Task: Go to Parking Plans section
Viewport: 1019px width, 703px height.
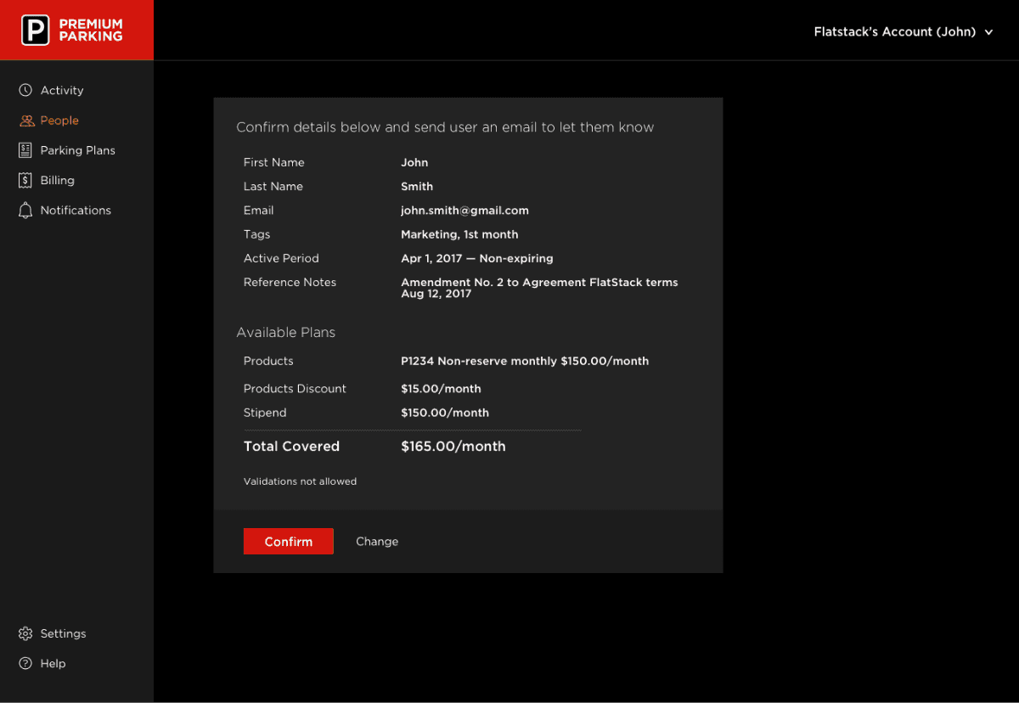Action: click(x=77, y=150)
